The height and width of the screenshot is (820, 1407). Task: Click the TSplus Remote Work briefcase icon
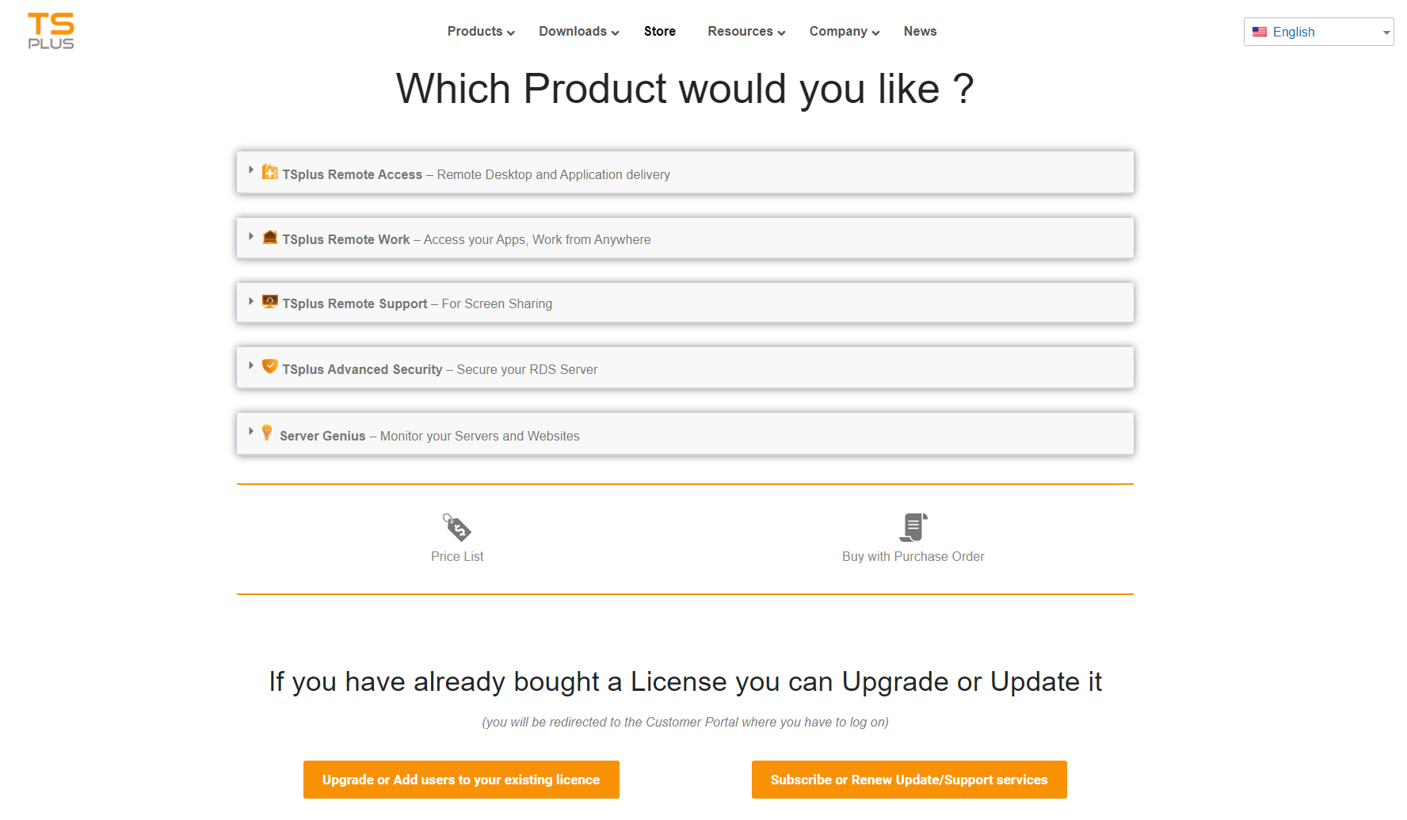[269, 236]
